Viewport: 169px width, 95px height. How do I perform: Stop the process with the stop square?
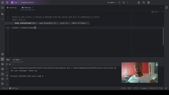pos(10,64)
